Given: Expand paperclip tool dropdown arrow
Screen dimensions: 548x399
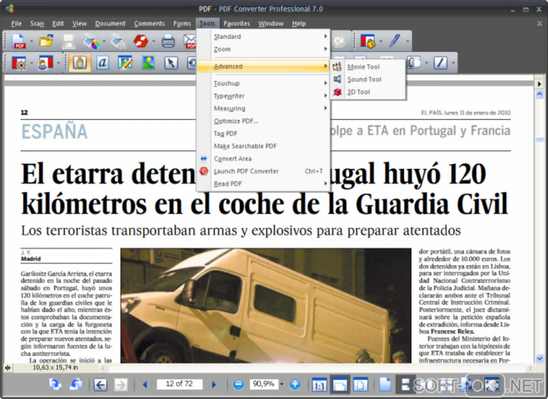Looking at the screenshot, I should 427,63.
